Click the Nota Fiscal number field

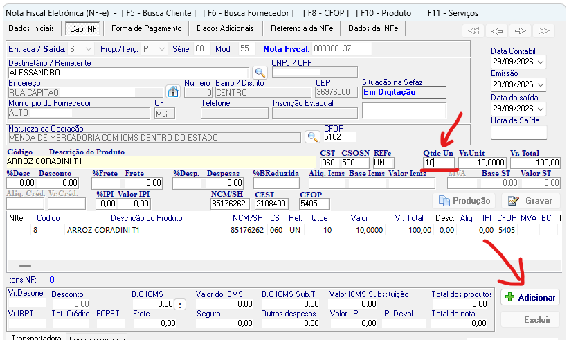pyautogui.click(x=341, y=48)
